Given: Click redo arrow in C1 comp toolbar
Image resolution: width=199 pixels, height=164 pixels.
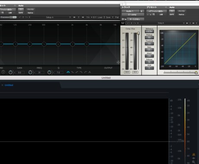Looking at the screenshot, I should [135, 23].
